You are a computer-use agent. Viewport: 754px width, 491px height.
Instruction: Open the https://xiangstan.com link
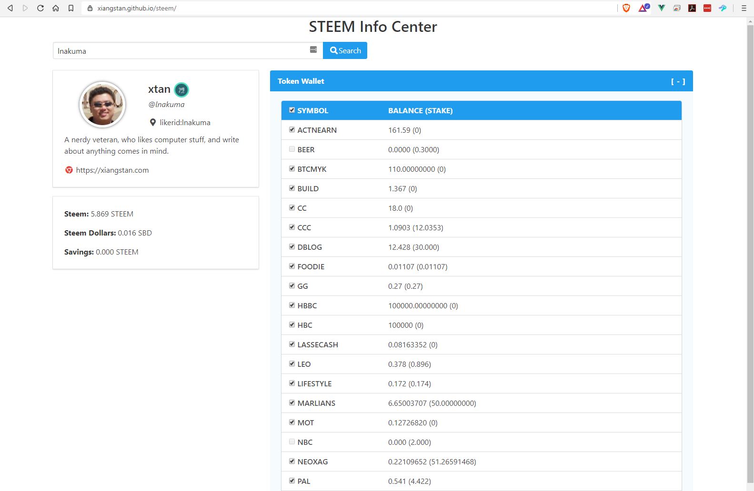point(112,170)
